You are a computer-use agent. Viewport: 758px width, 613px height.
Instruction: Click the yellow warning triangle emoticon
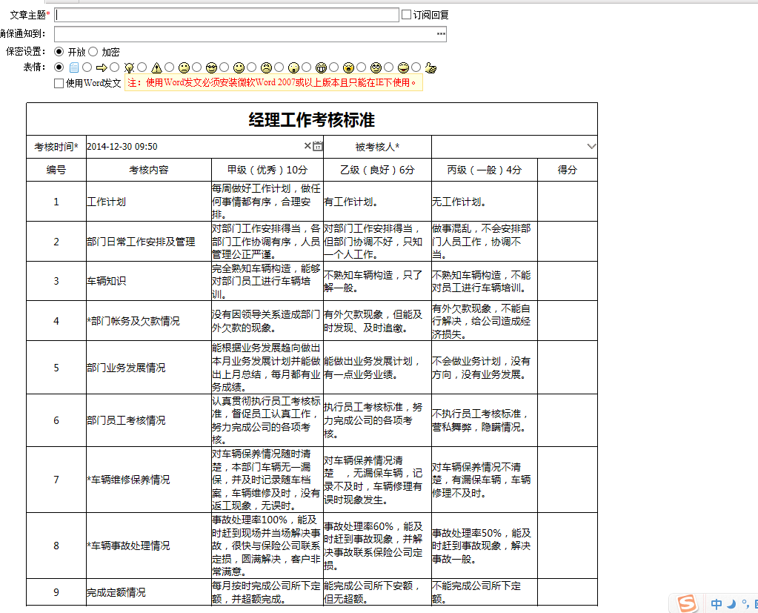(x=156, y=67)
